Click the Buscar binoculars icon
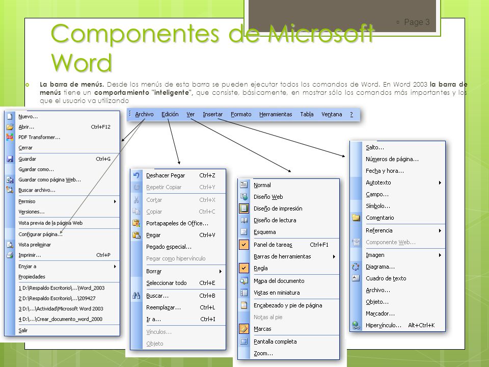The image size is (489, 367). pos(137,296)
